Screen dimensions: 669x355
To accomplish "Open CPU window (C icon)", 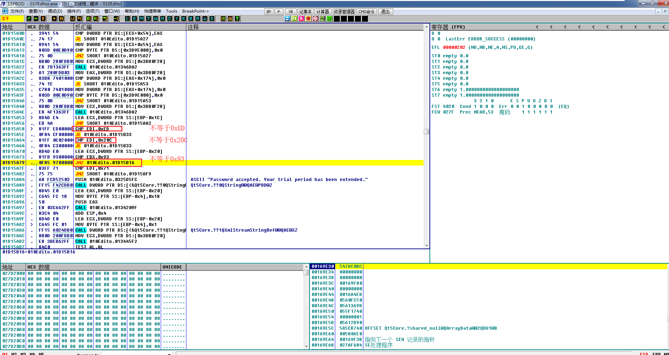I will [170, 19].
